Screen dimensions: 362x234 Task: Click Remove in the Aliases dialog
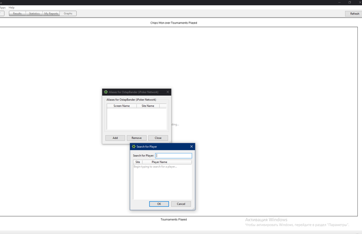point(137,138)
